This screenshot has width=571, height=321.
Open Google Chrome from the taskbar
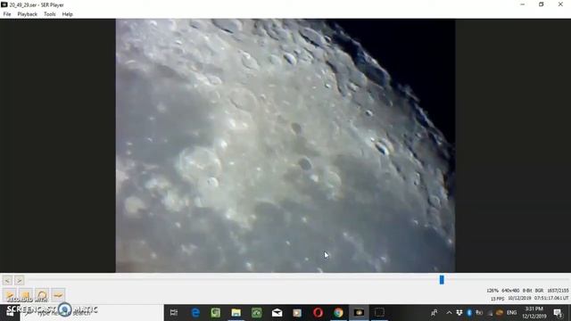coord(338,312)
